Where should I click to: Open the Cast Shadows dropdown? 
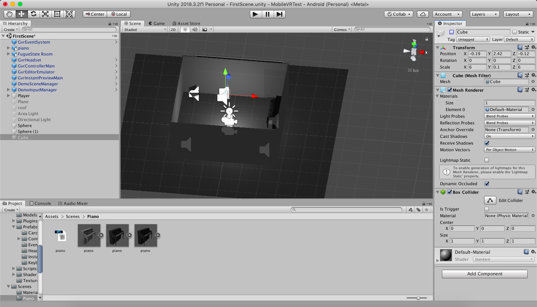click(x=509, y=136)
